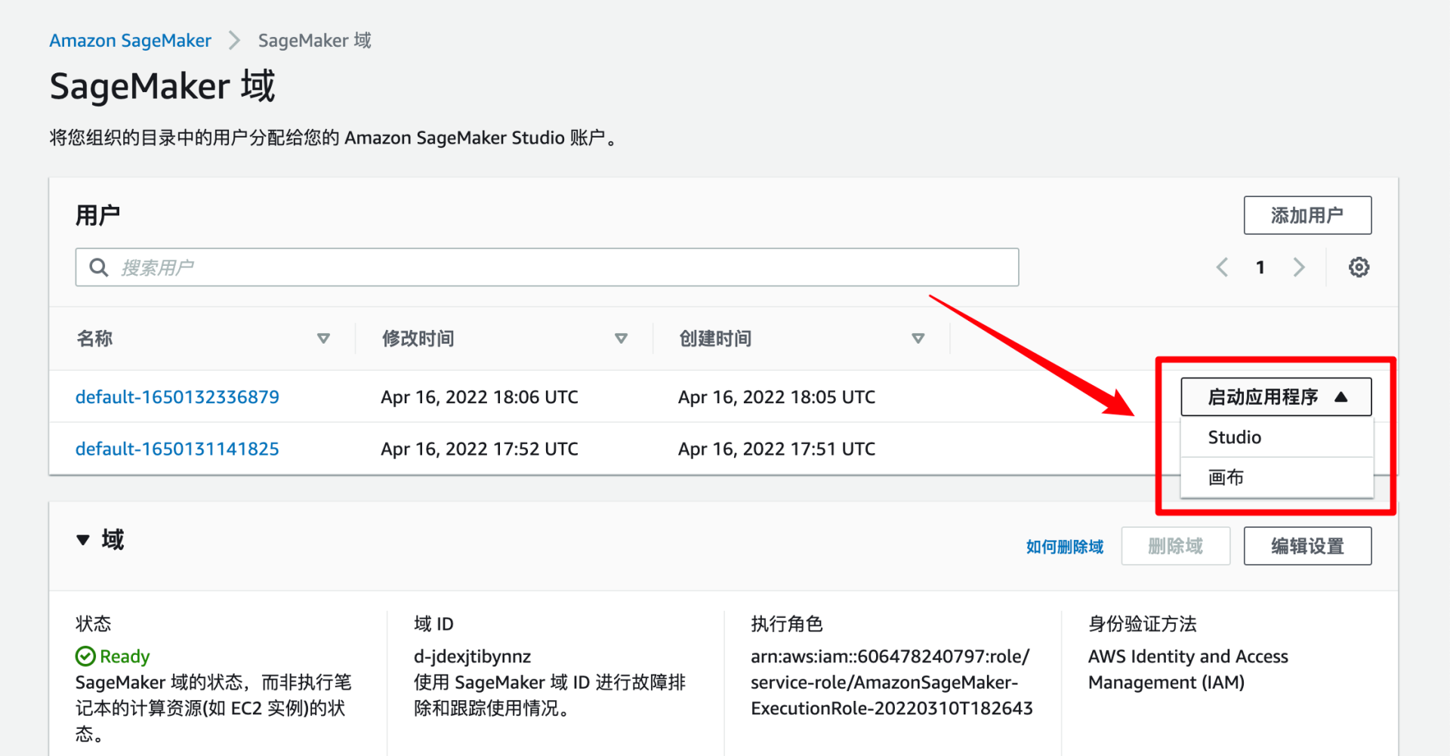This screenshot has width=1450, height=756.
Task: Sort by the 名称 column arrow
Action: pyautogui.click(x=323, y=338)
